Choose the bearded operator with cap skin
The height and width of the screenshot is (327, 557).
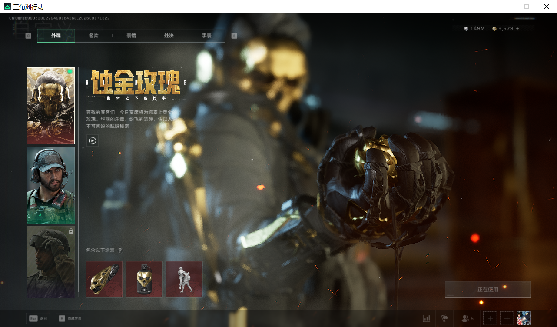click(50, 186)
